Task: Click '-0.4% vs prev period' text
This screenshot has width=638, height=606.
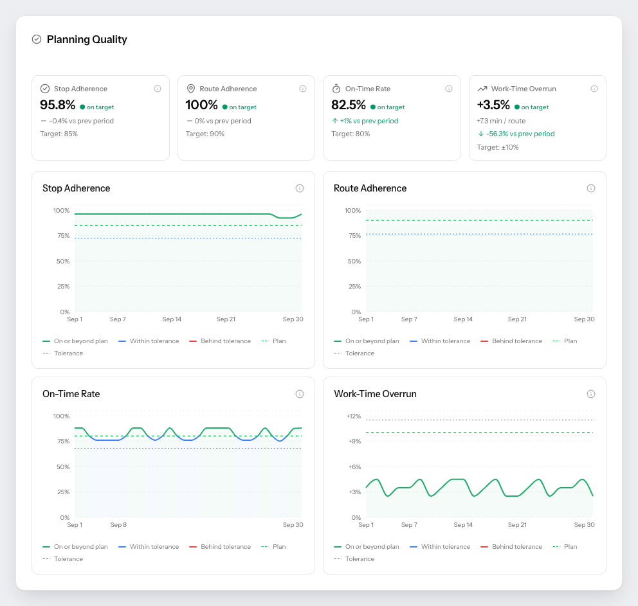Action: click(82, 121)
